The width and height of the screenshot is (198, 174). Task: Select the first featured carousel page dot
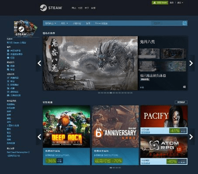99,93
